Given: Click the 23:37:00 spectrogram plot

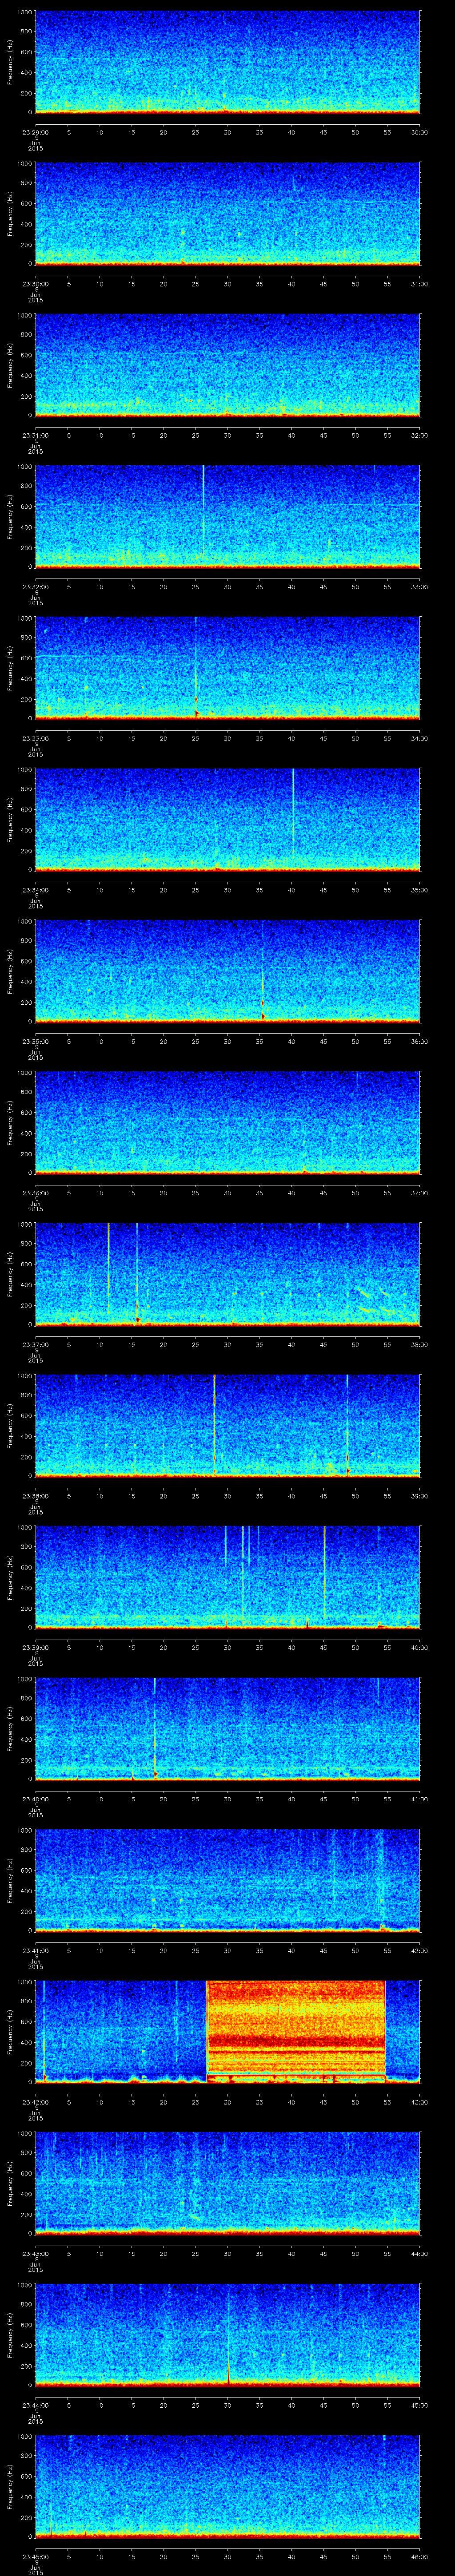Looking at the screenshot, I should 227,1274.
